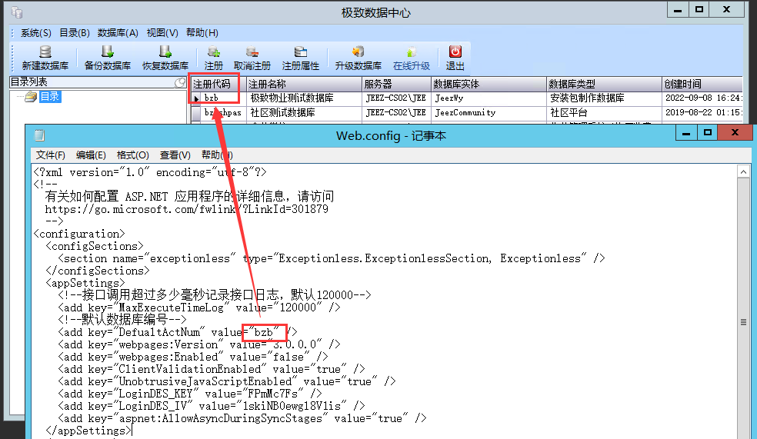Click the 2019-08-22 creation time cell
Screen dimensions: 757x439
[x=702, y=113]
